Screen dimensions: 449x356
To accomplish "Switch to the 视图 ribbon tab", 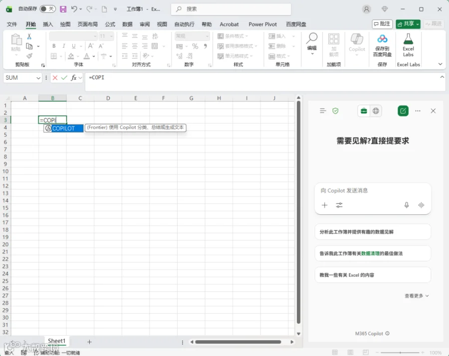I will [162, 24].
